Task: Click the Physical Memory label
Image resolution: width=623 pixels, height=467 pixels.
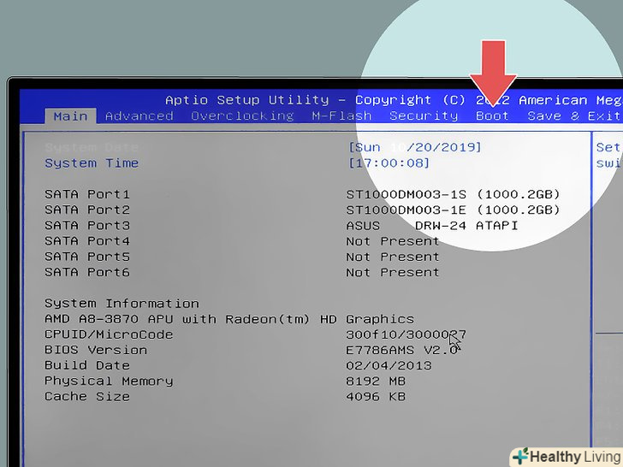Action: tap(109, 381)
